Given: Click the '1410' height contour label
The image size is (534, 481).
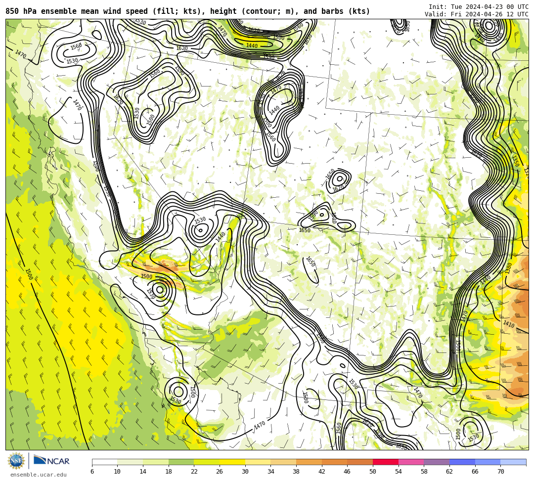Looking at the screenshot, I should (509, 324).
